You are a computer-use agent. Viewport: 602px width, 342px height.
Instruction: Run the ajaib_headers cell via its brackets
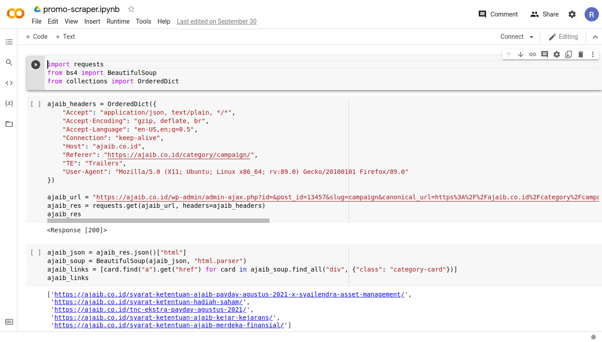36,104
